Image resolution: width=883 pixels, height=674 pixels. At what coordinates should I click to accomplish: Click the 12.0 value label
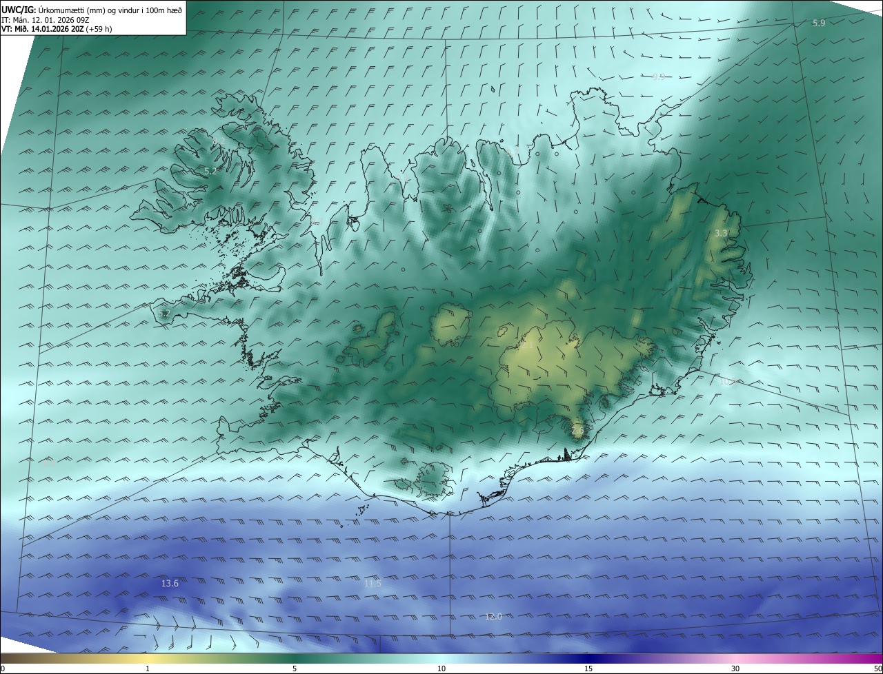[493, 616]
